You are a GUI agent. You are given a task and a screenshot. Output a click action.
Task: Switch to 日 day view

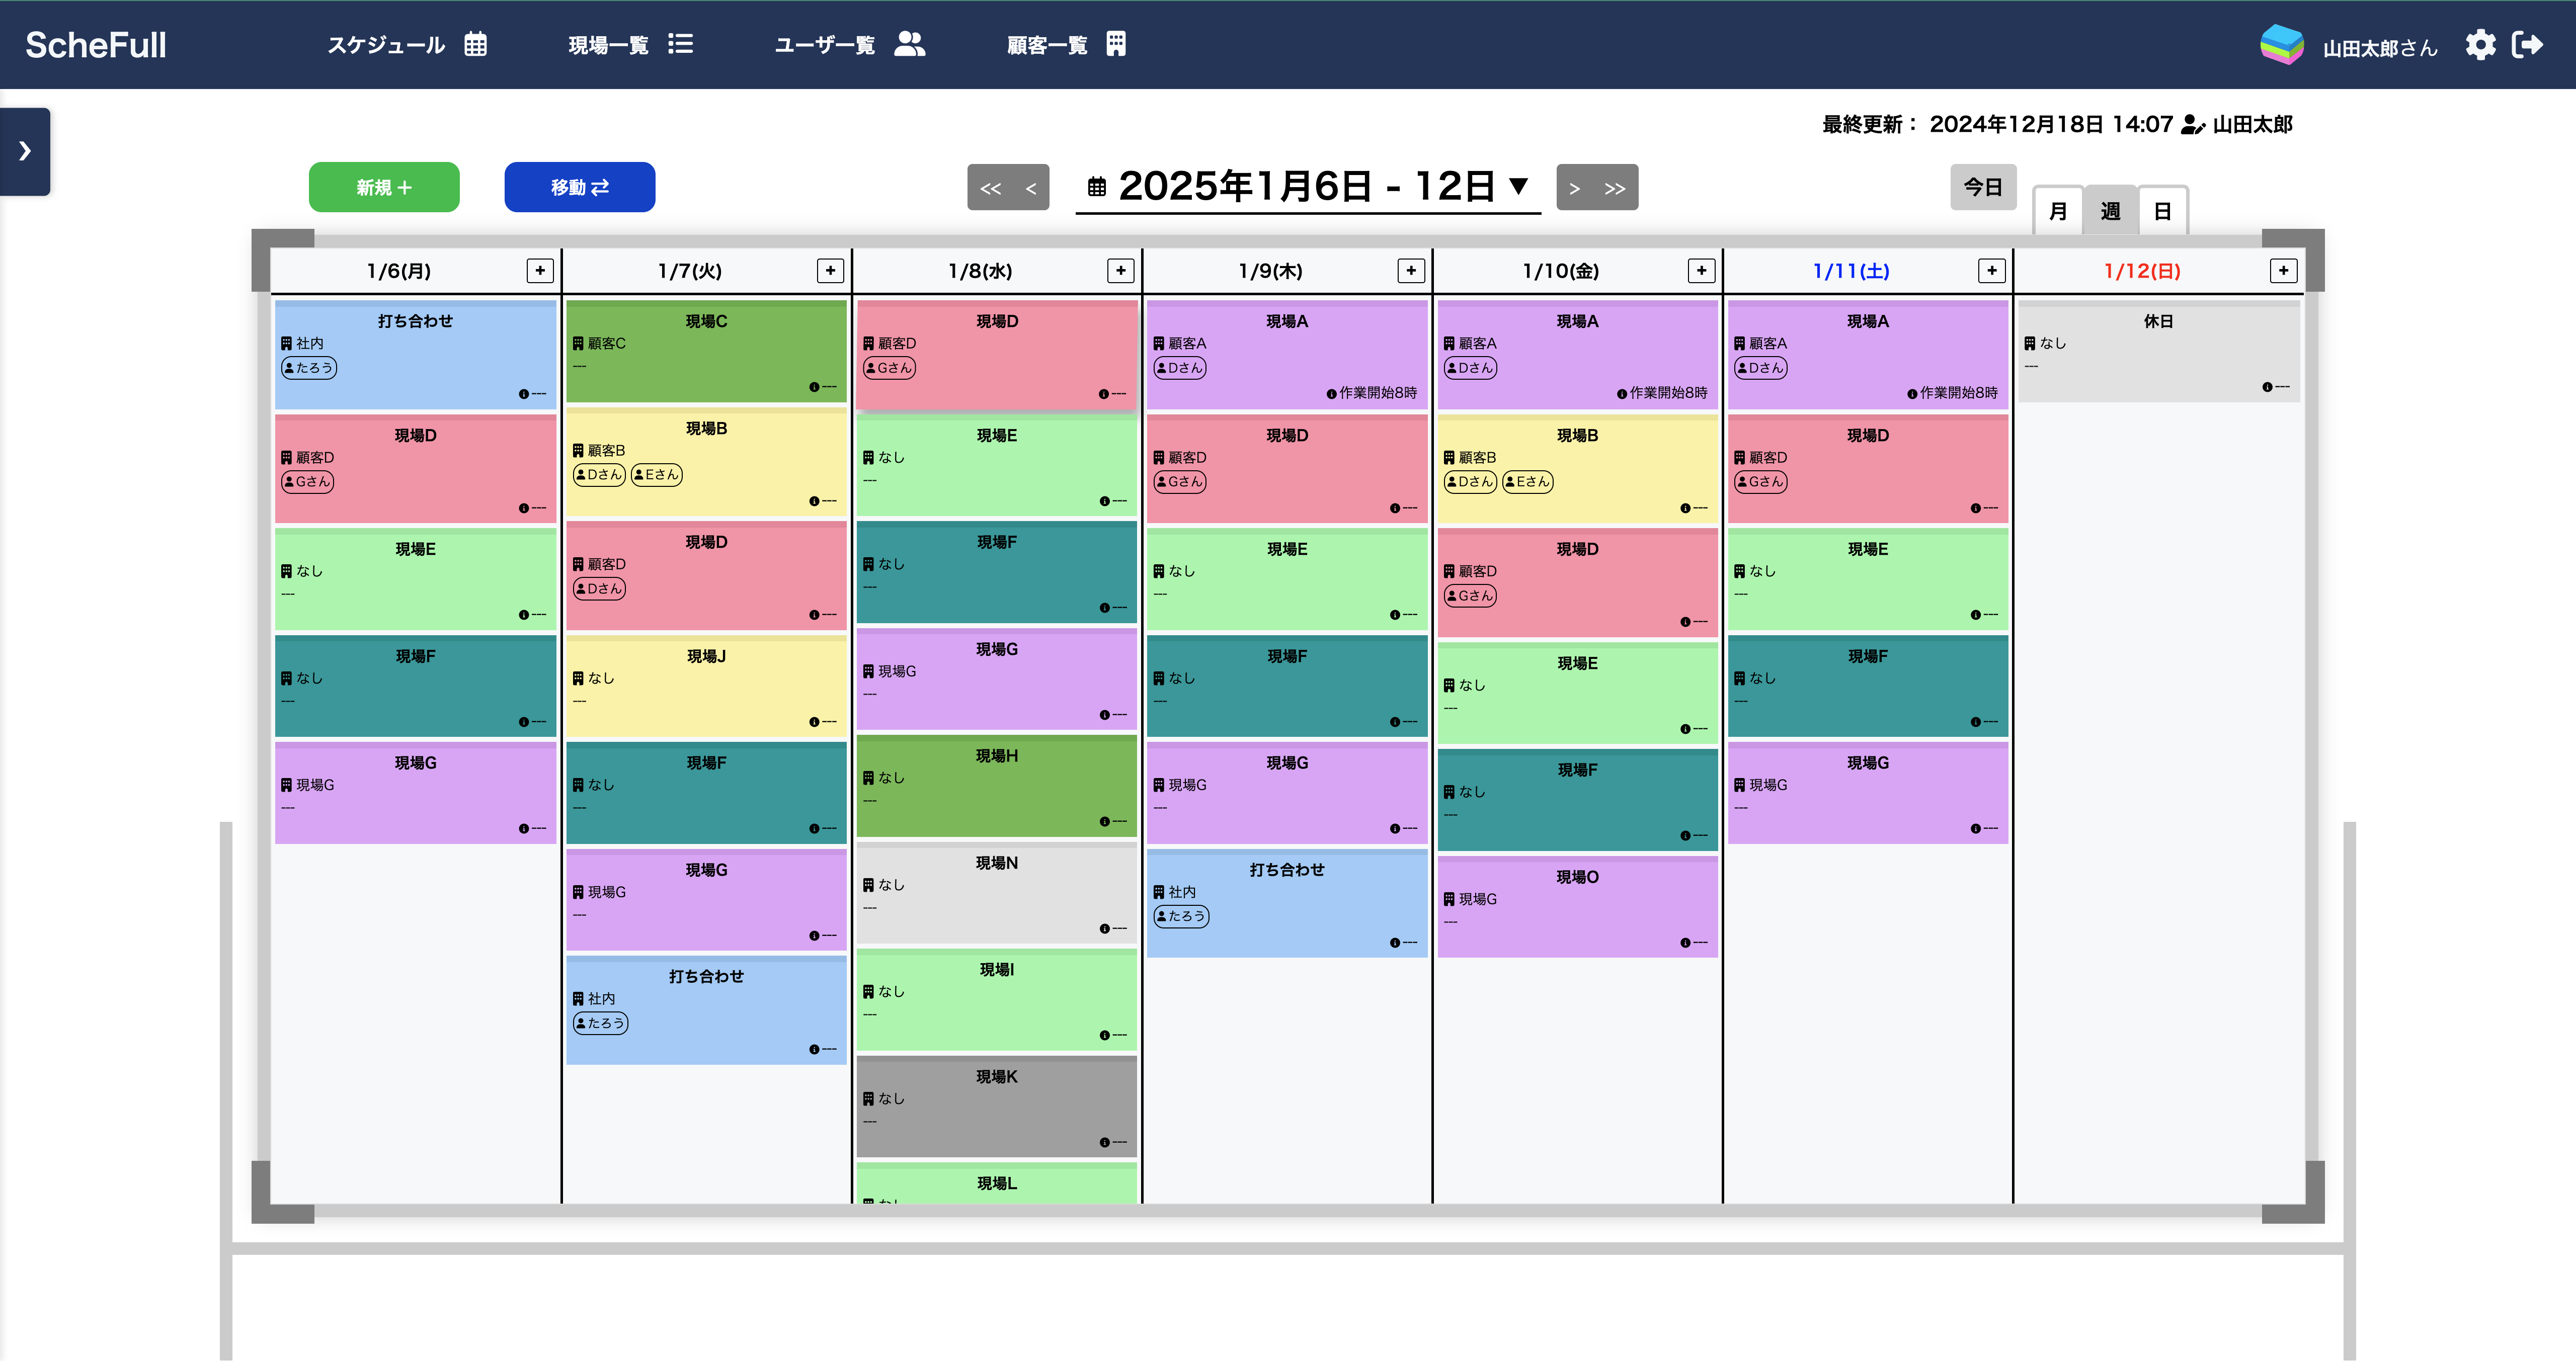point(2162,211)
